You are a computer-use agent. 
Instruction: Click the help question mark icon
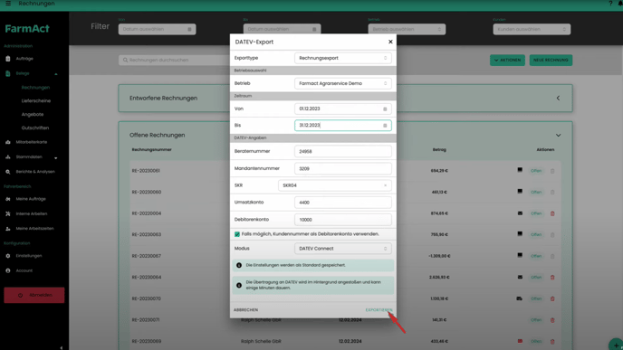(x=610, y=4)
